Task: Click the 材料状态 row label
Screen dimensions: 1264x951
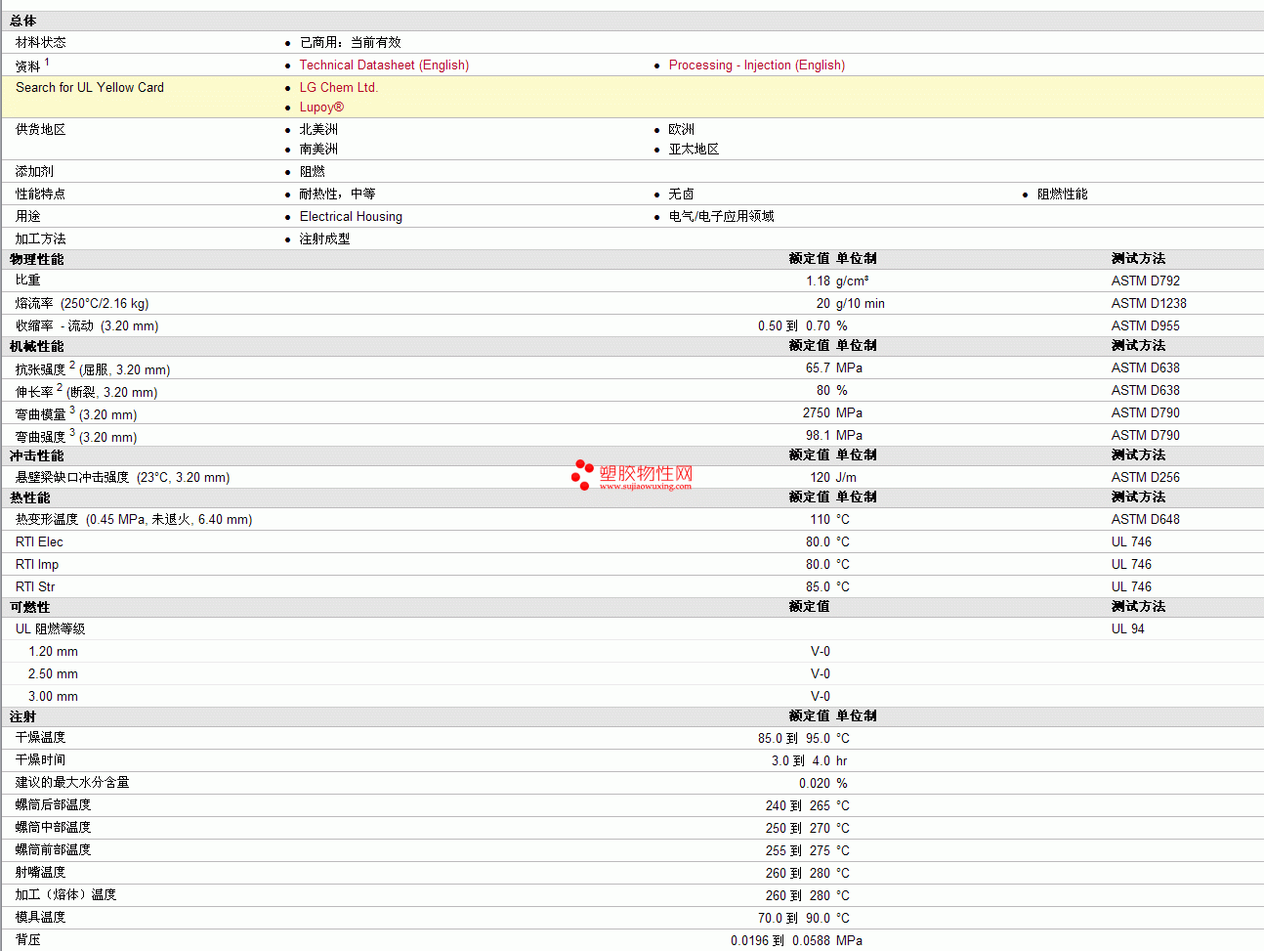Action: point(41,43)
